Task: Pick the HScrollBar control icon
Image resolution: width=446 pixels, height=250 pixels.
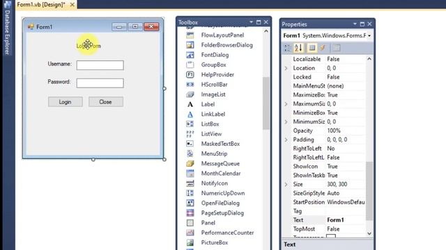Action: click(190, 85)
